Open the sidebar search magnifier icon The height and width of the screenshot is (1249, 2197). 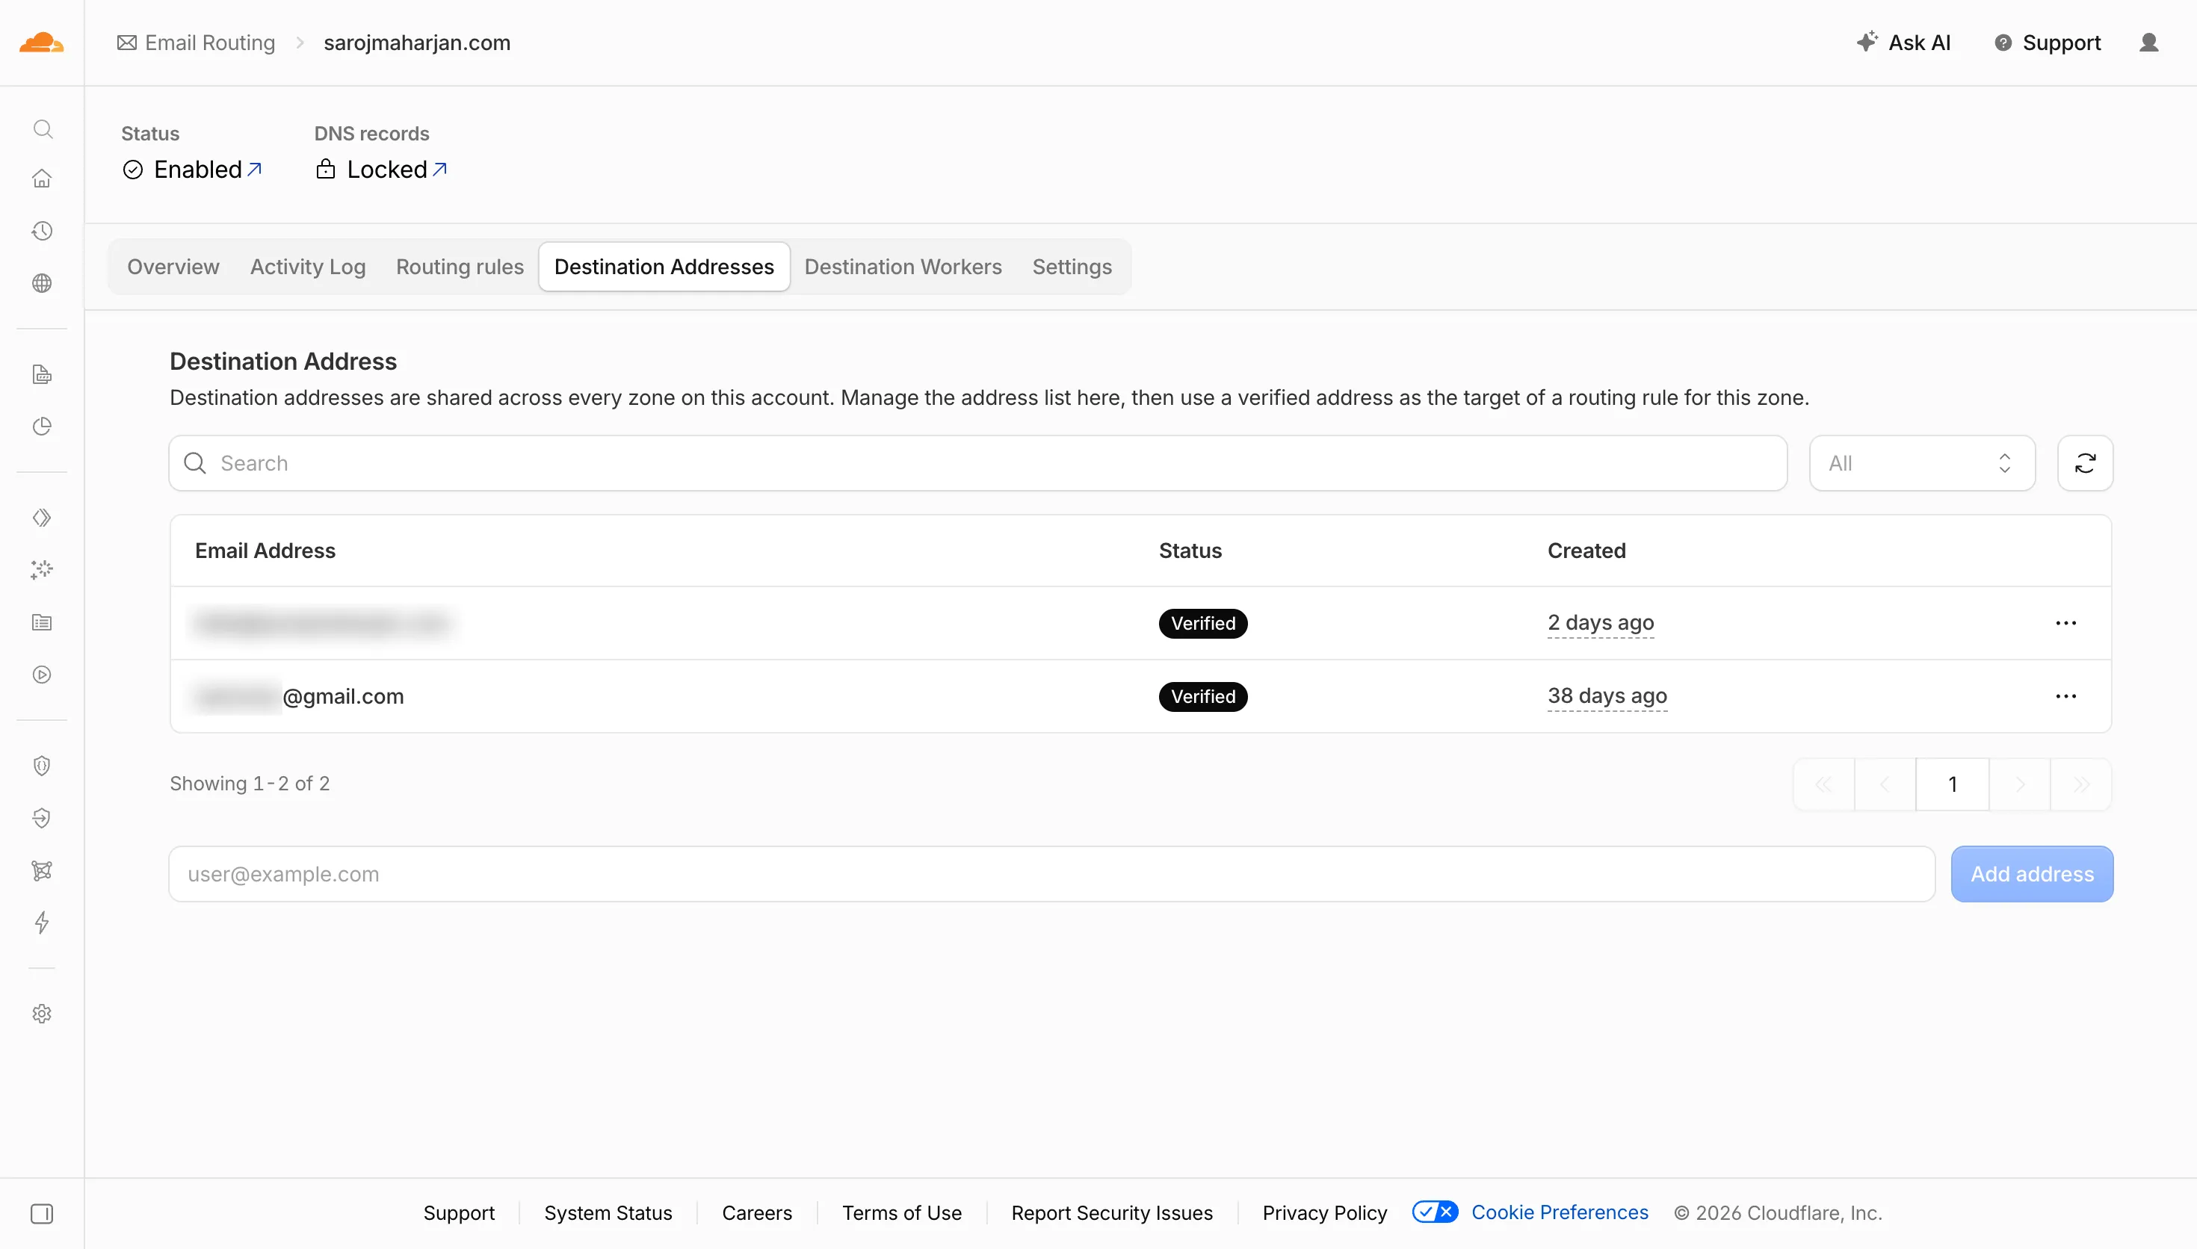coord(42,128)
